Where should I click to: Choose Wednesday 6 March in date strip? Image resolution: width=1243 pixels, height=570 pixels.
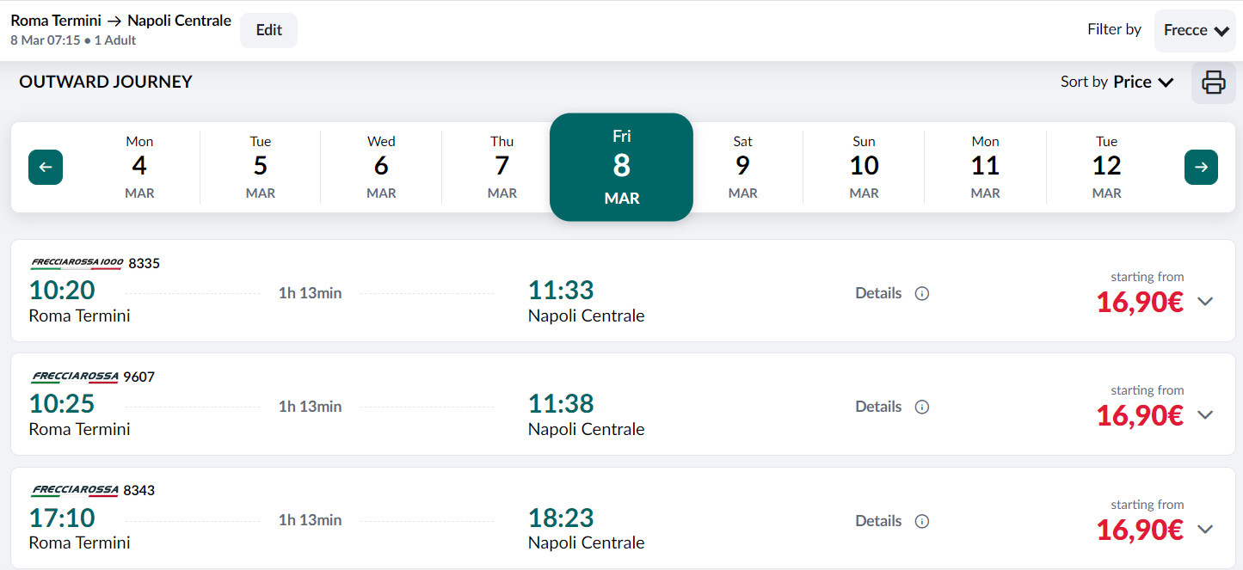[x=381, y=167]
